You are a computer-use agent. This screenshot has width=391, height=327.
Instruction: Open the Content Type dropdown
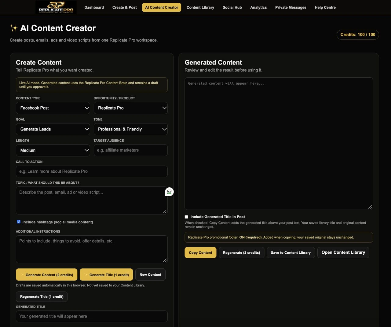tap(53, 108)
